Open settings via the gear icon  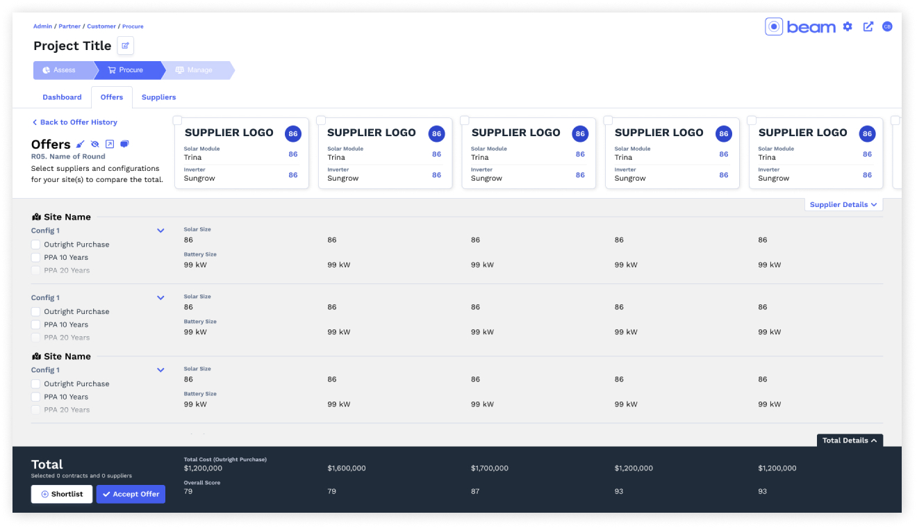coord(848,26)
